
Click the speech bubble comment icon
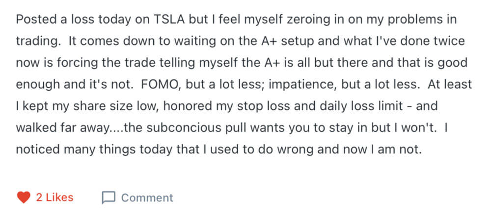tap(109, 197)
